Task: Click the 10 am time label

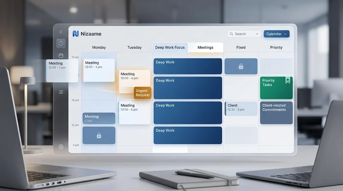Action: 75,57
